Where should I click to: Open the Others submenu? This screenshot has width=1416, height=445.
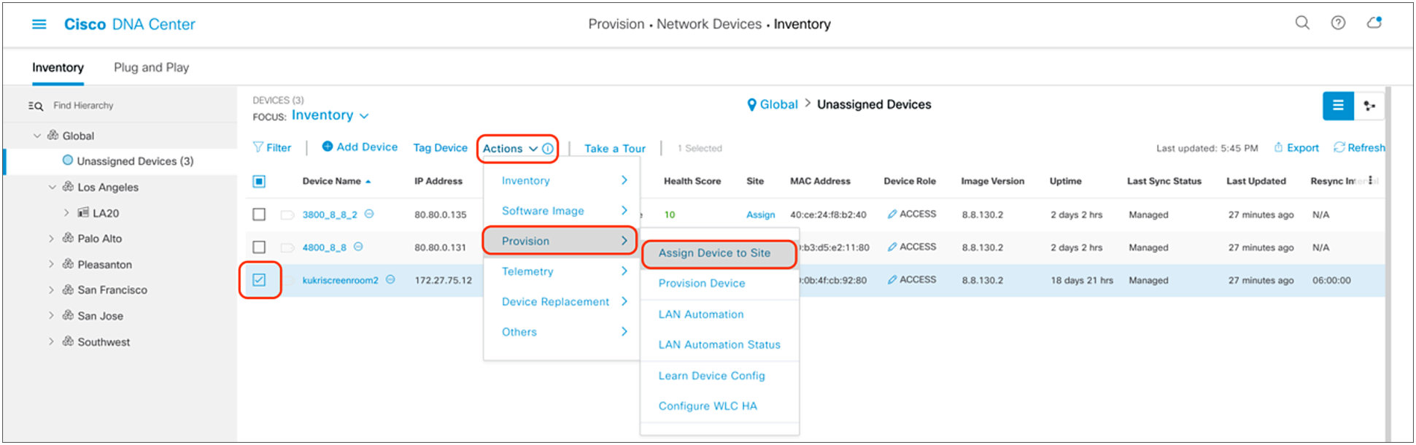(x=562, y=332)
